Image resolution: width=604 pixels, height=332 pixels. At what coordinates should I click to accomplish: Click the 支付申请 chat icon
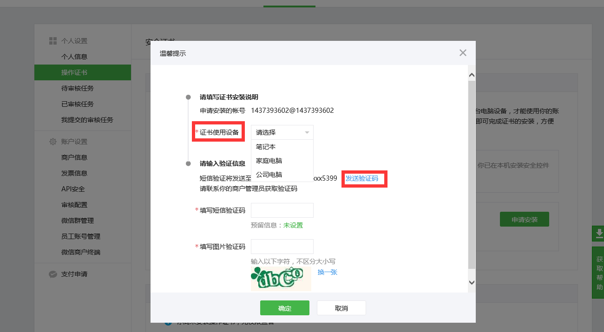(53, 274)
